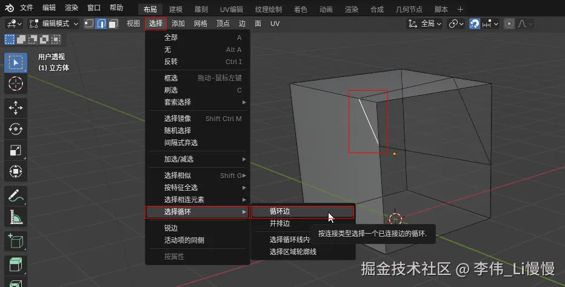Screen dimensions: 565x287
Task: Open the 顶点 viewport menu
Action: [222, 24]
